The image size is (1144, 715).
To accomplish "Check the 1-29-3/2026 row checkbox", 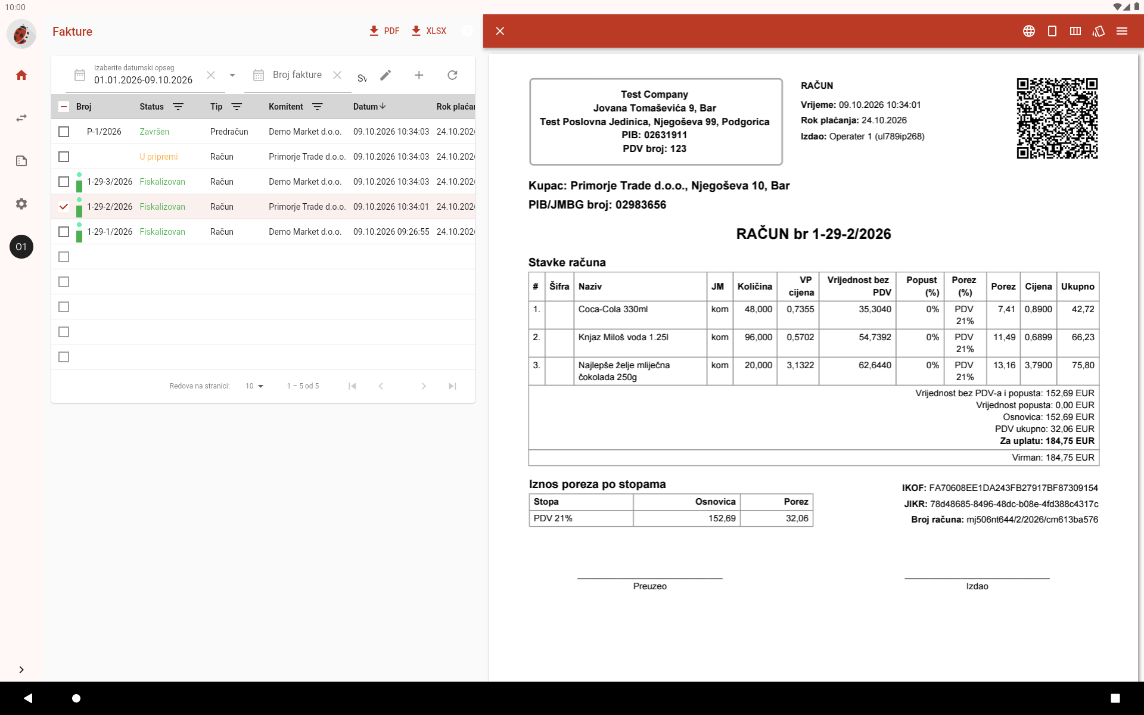I will click(64, 182).
